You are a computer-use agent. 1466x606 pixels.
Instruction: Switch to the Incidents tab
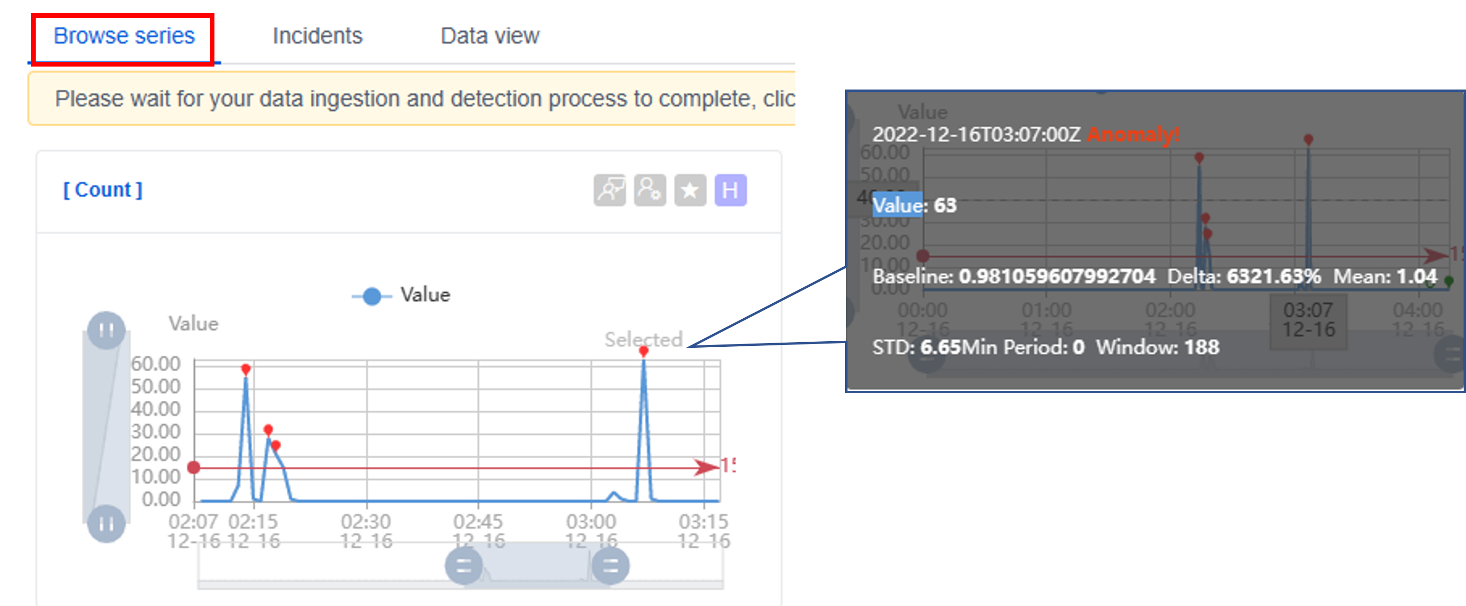[x=317, y=36]
